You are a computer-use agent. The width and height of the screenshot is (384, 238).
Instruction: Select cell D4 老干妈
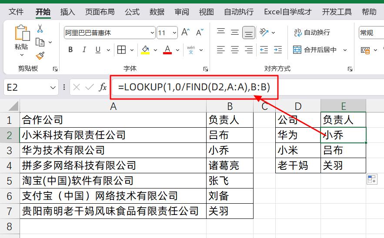(x=298, y=165)
